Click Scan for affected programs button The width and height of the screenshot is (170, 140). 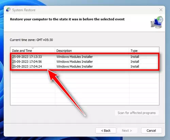[x=137, y=113]
